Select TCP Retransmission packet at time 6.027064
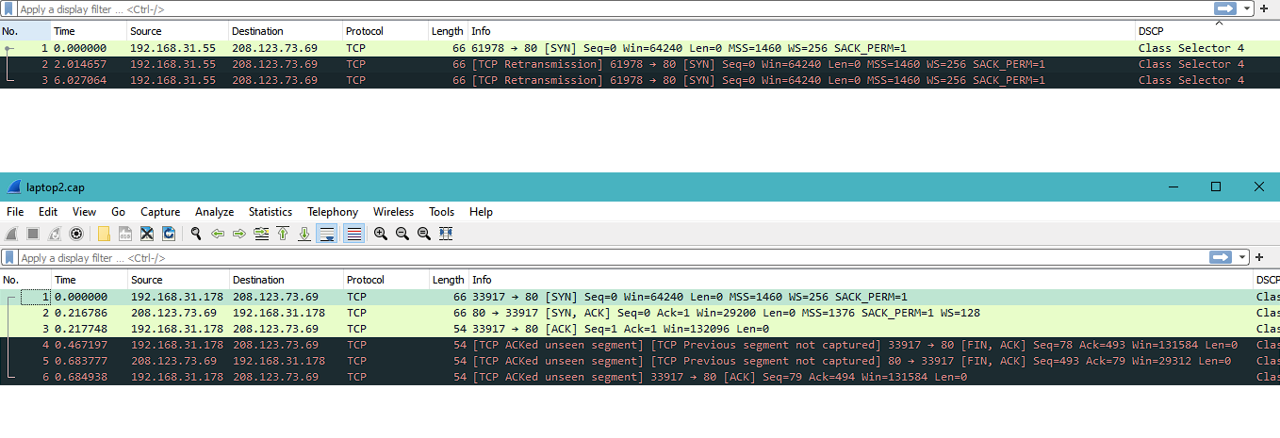Image resolution: width=1280 pixels, height=438 pixels. (x=640, y=80)
